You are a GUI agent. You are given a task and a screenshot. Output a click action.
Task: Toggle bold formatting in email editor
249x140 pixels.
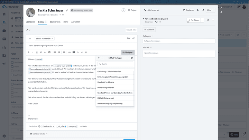point(29,52)
